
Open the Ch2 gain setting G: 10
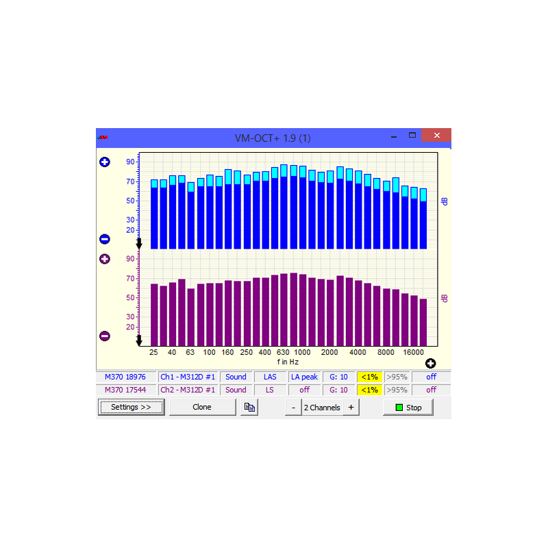tap(338, 389)
